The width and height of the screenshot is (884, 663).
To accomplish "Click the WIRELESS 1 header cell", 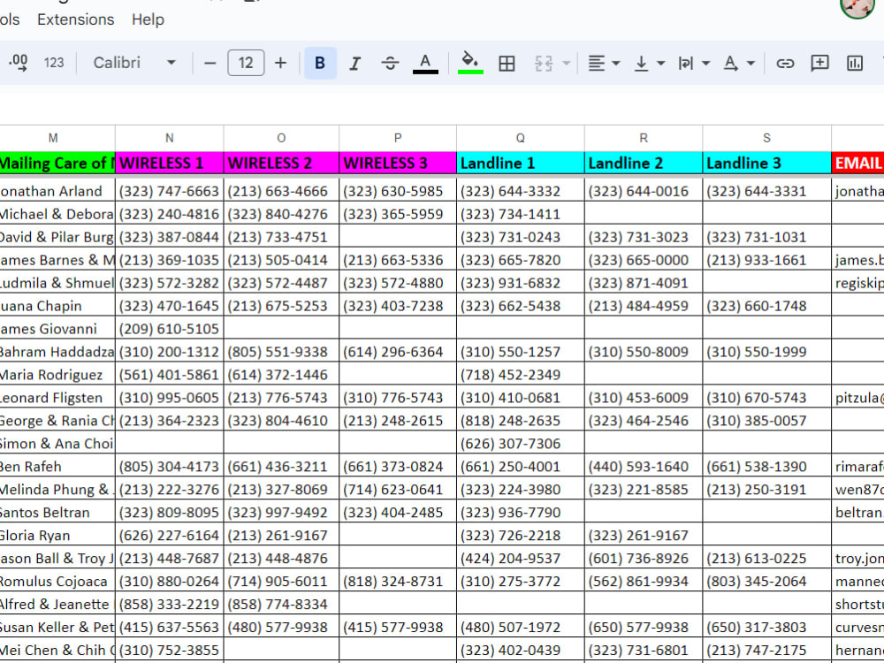I will point(169,163).
